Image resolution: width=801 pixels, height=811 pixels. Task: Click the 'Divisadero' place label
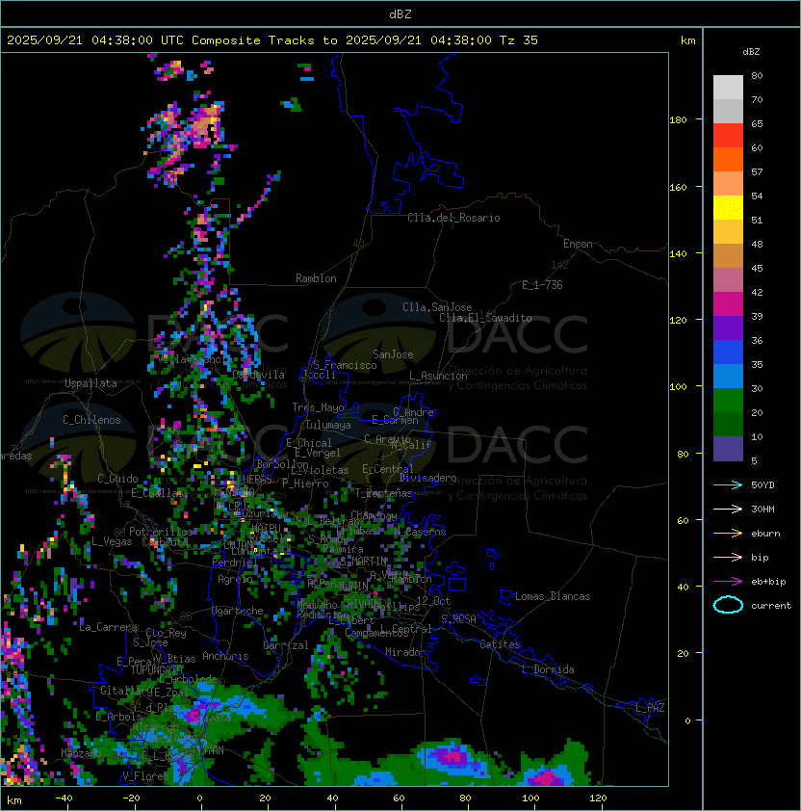point(427,478)
